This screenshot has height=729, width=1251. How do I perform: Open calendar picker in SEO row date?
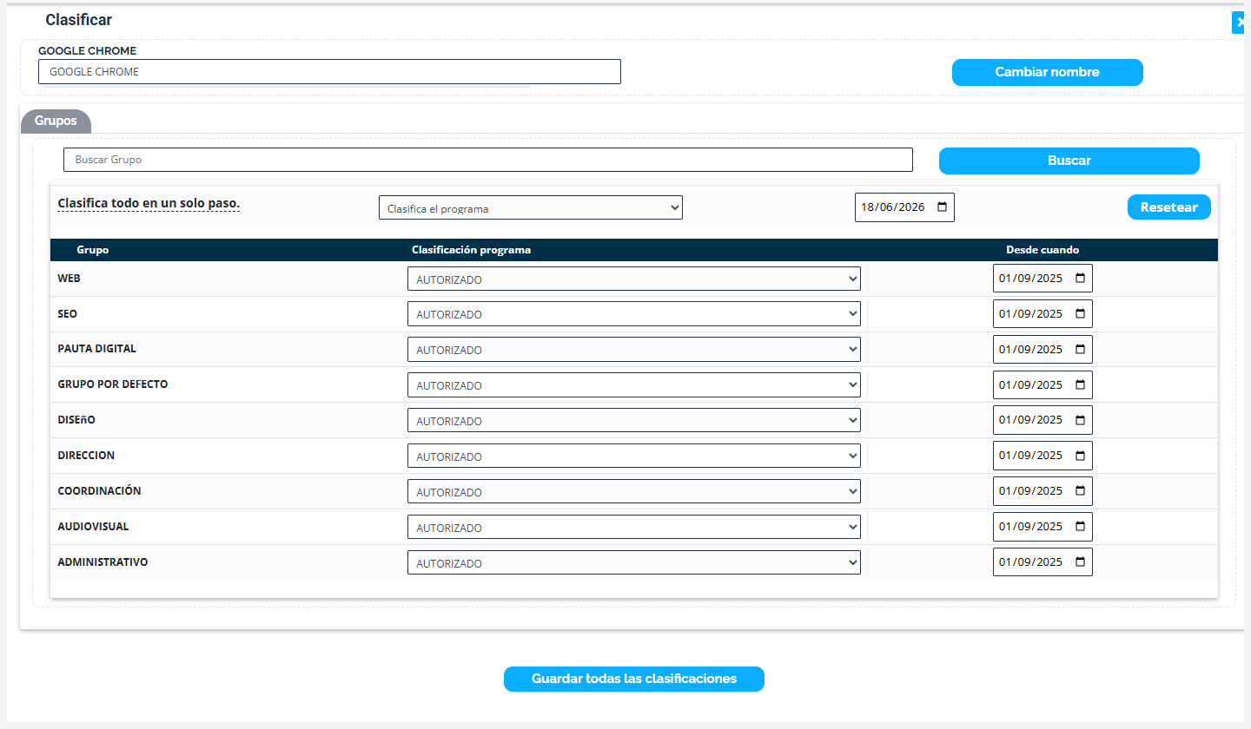point(1080,314)
